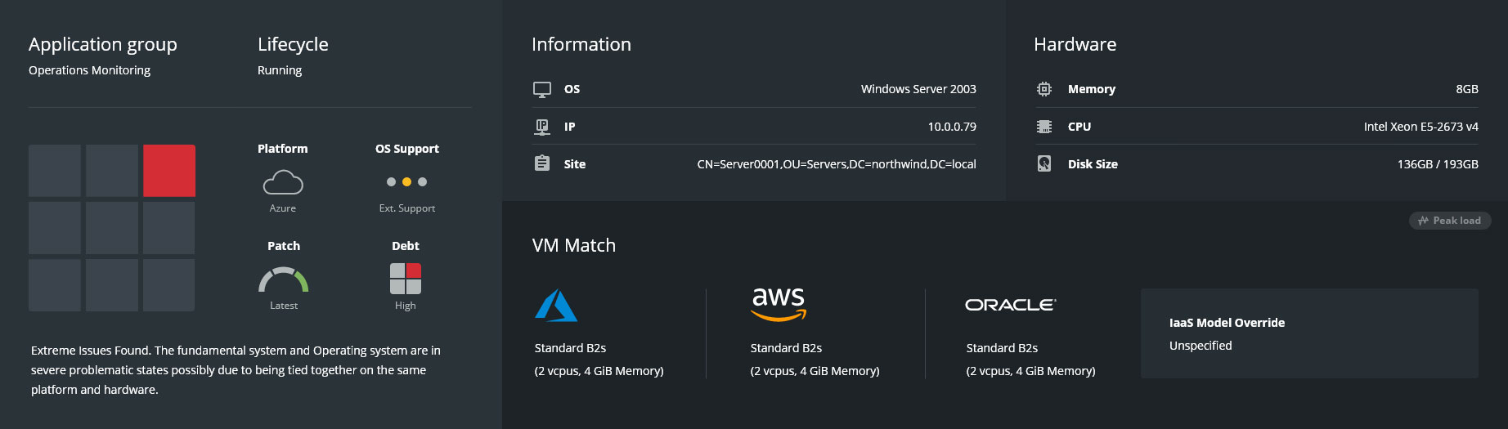Viewport: 1508px width, 429px height.
Task: Open the IaaS Model Override selector
Action: (x=1308, y=333)
